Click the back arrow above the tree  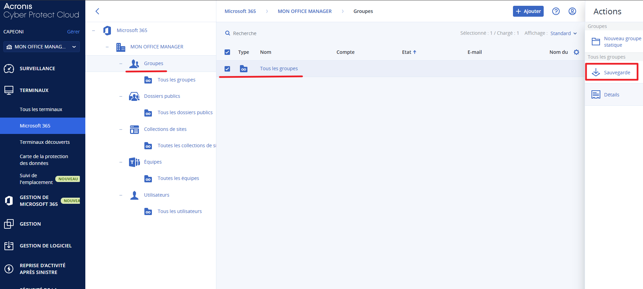point(97,11)
